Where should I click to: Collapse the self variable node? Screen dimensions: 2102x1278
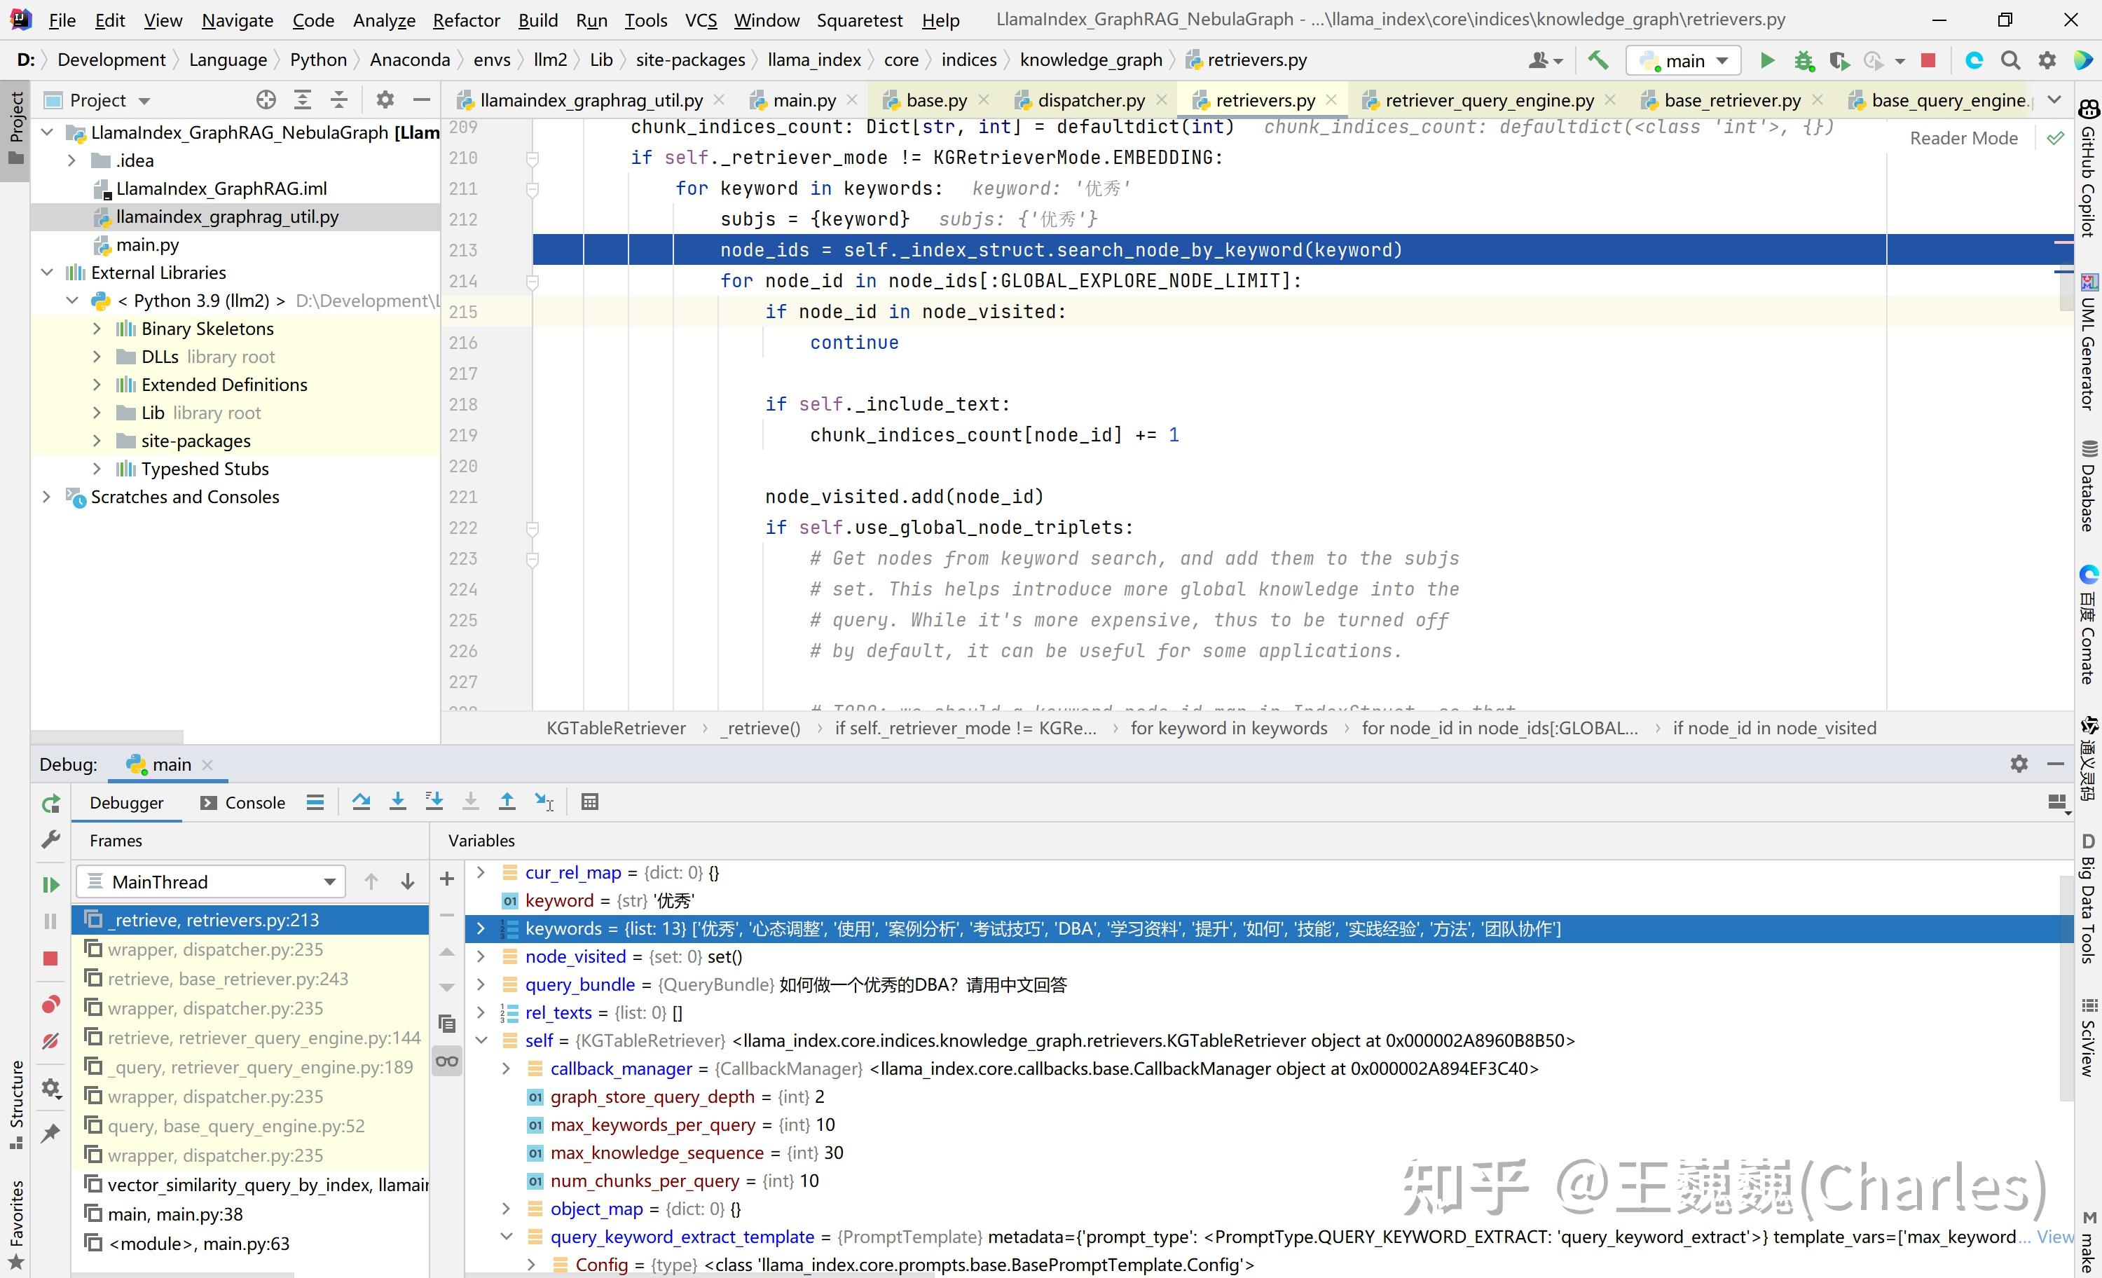coord(481,1040)
